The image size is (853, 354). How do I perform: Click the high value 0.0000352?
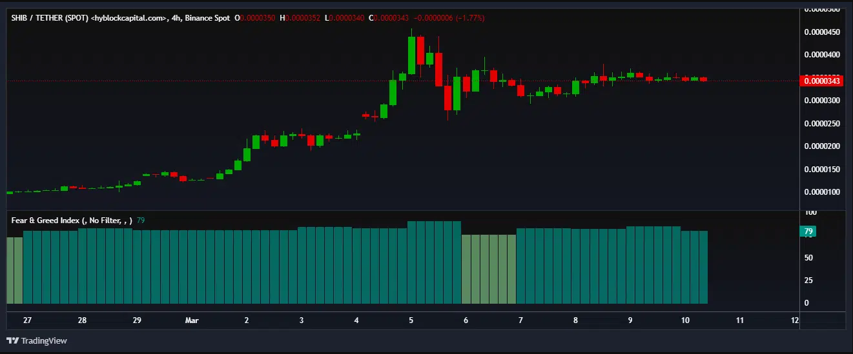302,18
